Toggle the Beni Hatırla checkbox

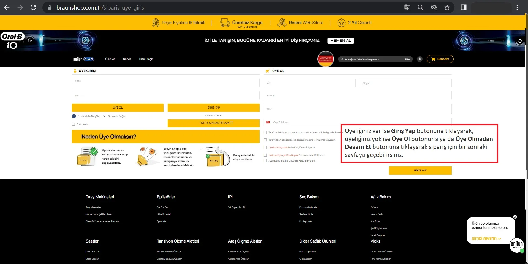coord(73,124)
